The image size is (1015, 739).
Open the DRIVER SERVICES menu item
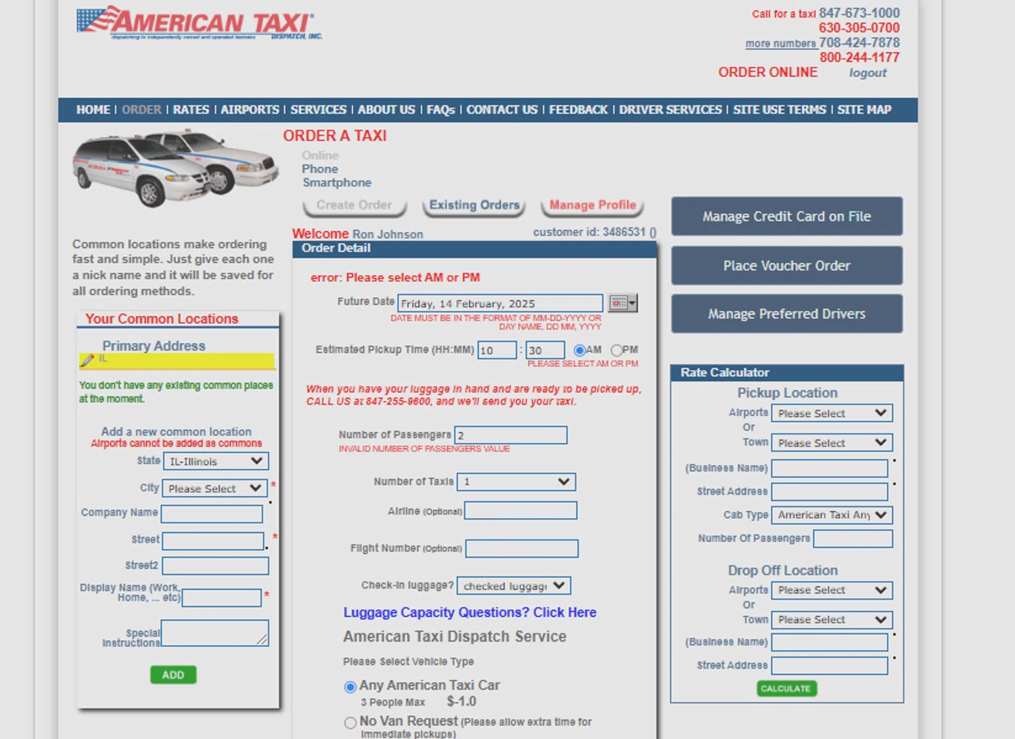tap(671, 110)
